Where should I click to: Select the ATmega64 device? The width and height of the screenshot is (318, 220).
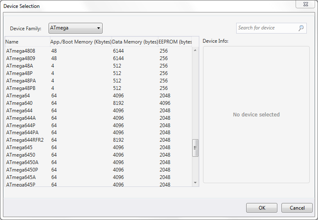[98, 96]
